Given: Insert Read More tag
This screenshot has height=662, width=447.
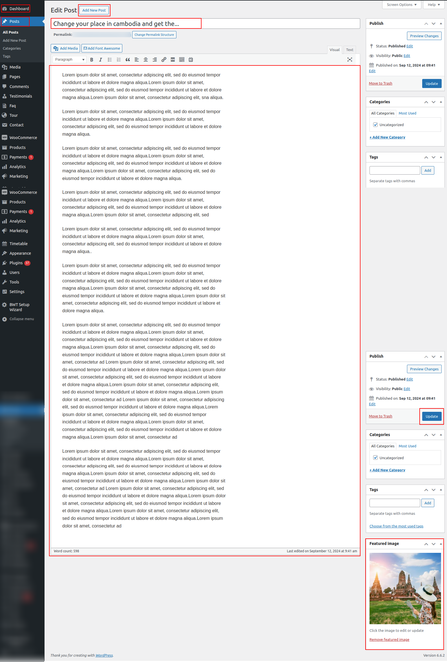Looking at the screenshot, I should (172, 60).
